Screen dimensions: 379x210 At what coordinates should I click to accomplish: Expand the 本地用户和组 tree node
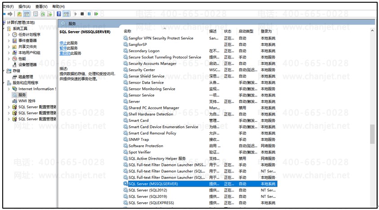[9, 53]
